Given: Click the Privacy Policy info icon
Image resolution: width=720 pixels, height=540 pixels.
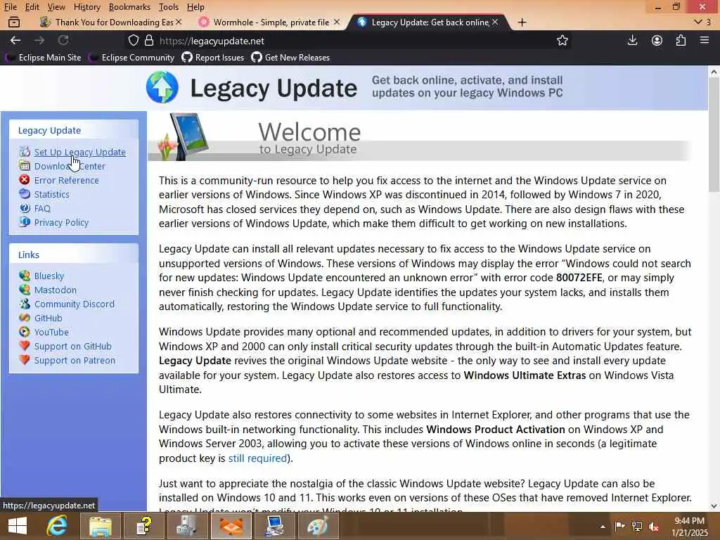Looking at the screenshot, I should pos(25,221).
